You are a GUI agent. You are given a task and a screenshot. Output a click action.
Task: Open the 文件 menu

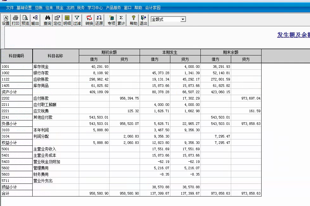[x=10, y=8]
